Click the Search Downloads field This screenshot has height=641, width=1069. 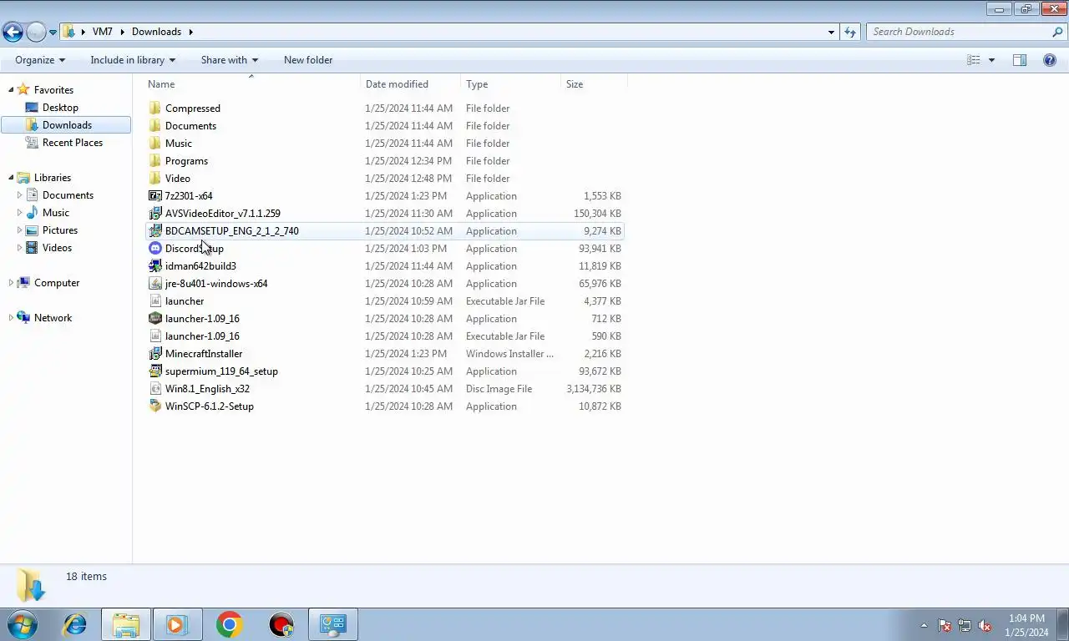tap(960, 32)
